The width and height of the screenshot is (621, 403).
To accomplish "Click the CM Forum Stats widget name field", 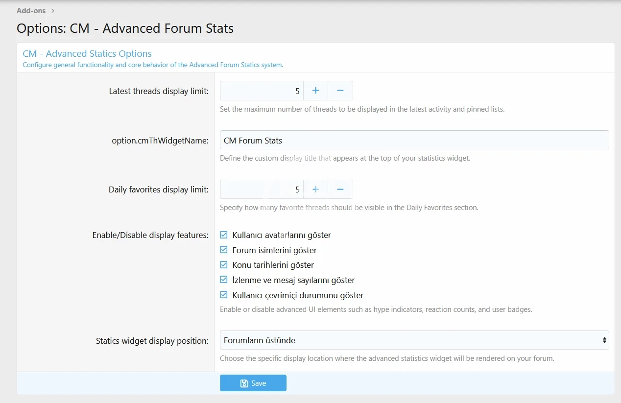I will (x=414, y=140).
